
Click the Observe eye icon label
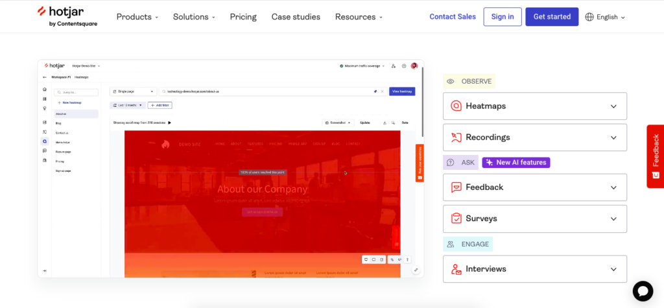(x=451, y=82)
